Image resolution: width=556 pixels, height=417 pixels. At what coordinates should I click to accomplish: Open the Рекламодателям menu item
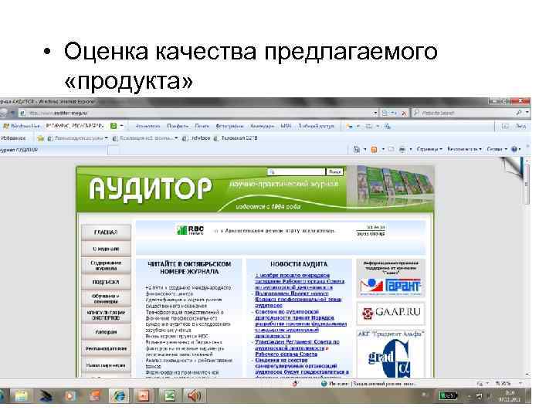click(106, 348)
